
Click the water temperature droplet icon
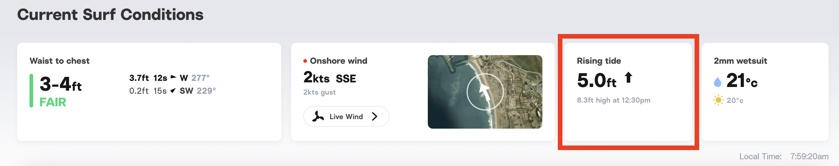coord(718,82)
